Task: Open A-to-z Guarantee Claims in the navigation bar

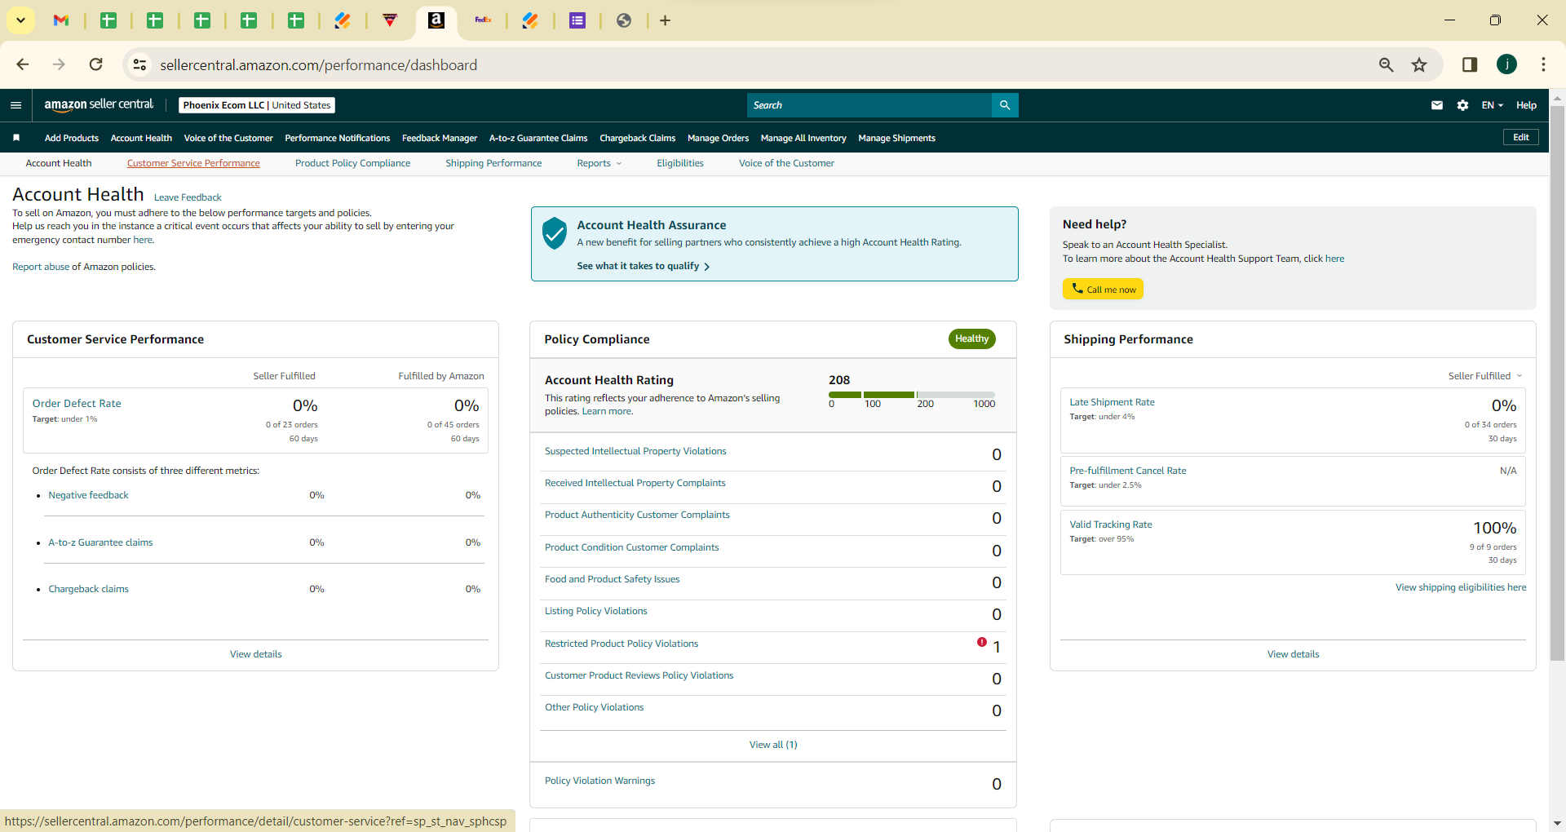Action: tap(538, 138)
